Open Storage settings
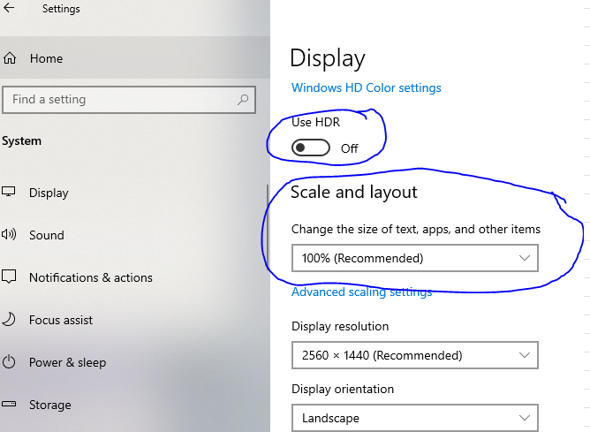 (133, 405)
